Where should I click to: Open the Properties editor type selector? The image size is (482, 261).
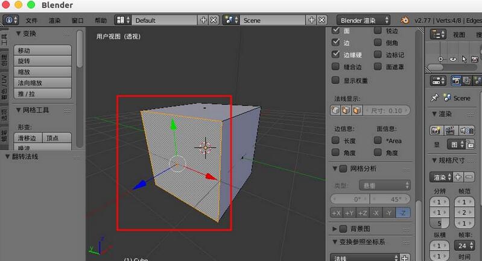point(438,81)
